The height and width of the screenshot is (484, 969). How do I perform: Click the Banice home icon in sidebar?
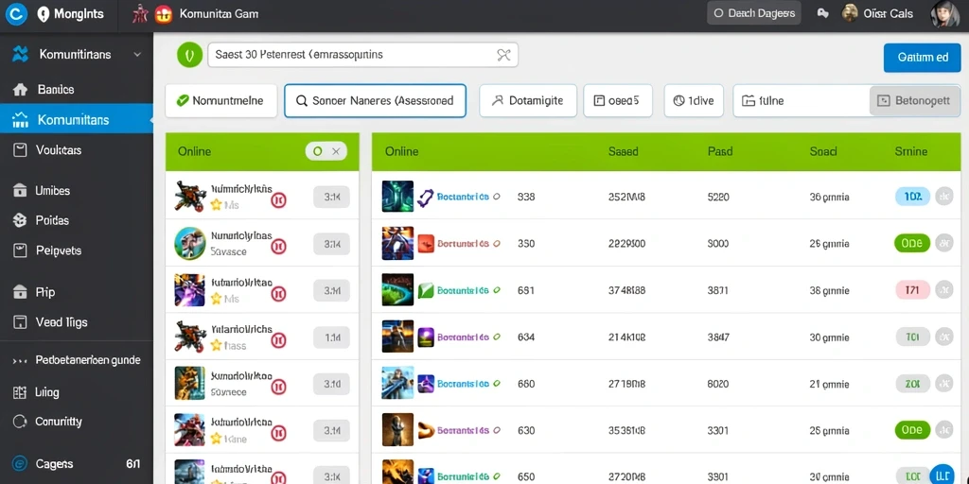tap(20, 90)
